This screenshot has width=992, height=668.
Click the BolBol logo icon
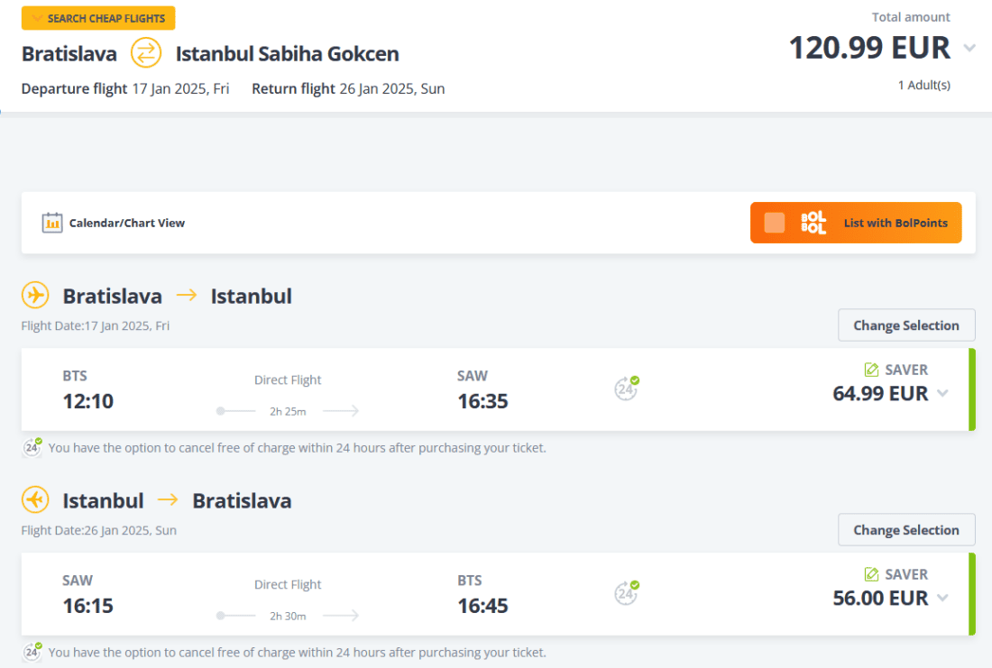tap(813, 223)
